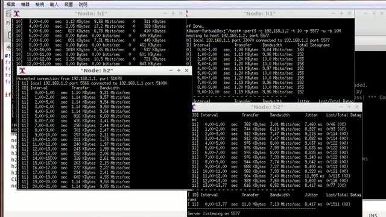Viewport: 386px width, 217px height.
Task: Close the h2 window showing 'Accepted connection'
Action: coord(186,71)
